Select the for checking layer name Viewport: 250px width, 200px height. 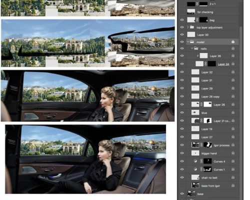tap(205, 12)
